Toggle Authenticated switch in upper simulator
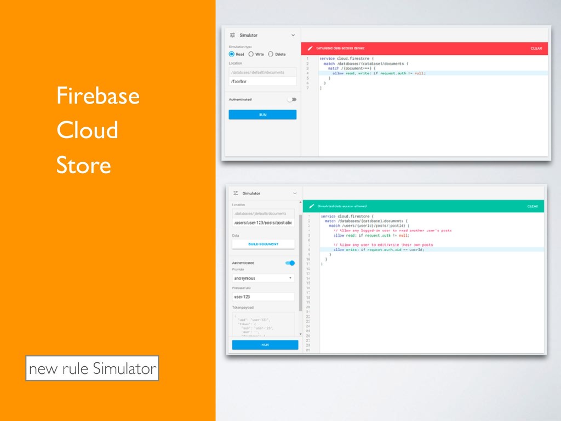561x421 pixels. pos(292,100)
